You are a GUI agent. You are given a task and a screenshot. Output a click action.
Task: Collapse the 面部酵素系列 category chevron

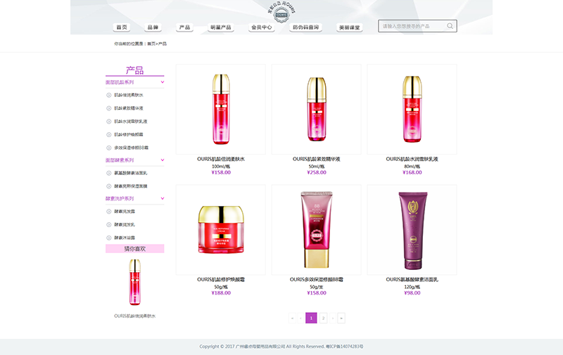[163, 160]
